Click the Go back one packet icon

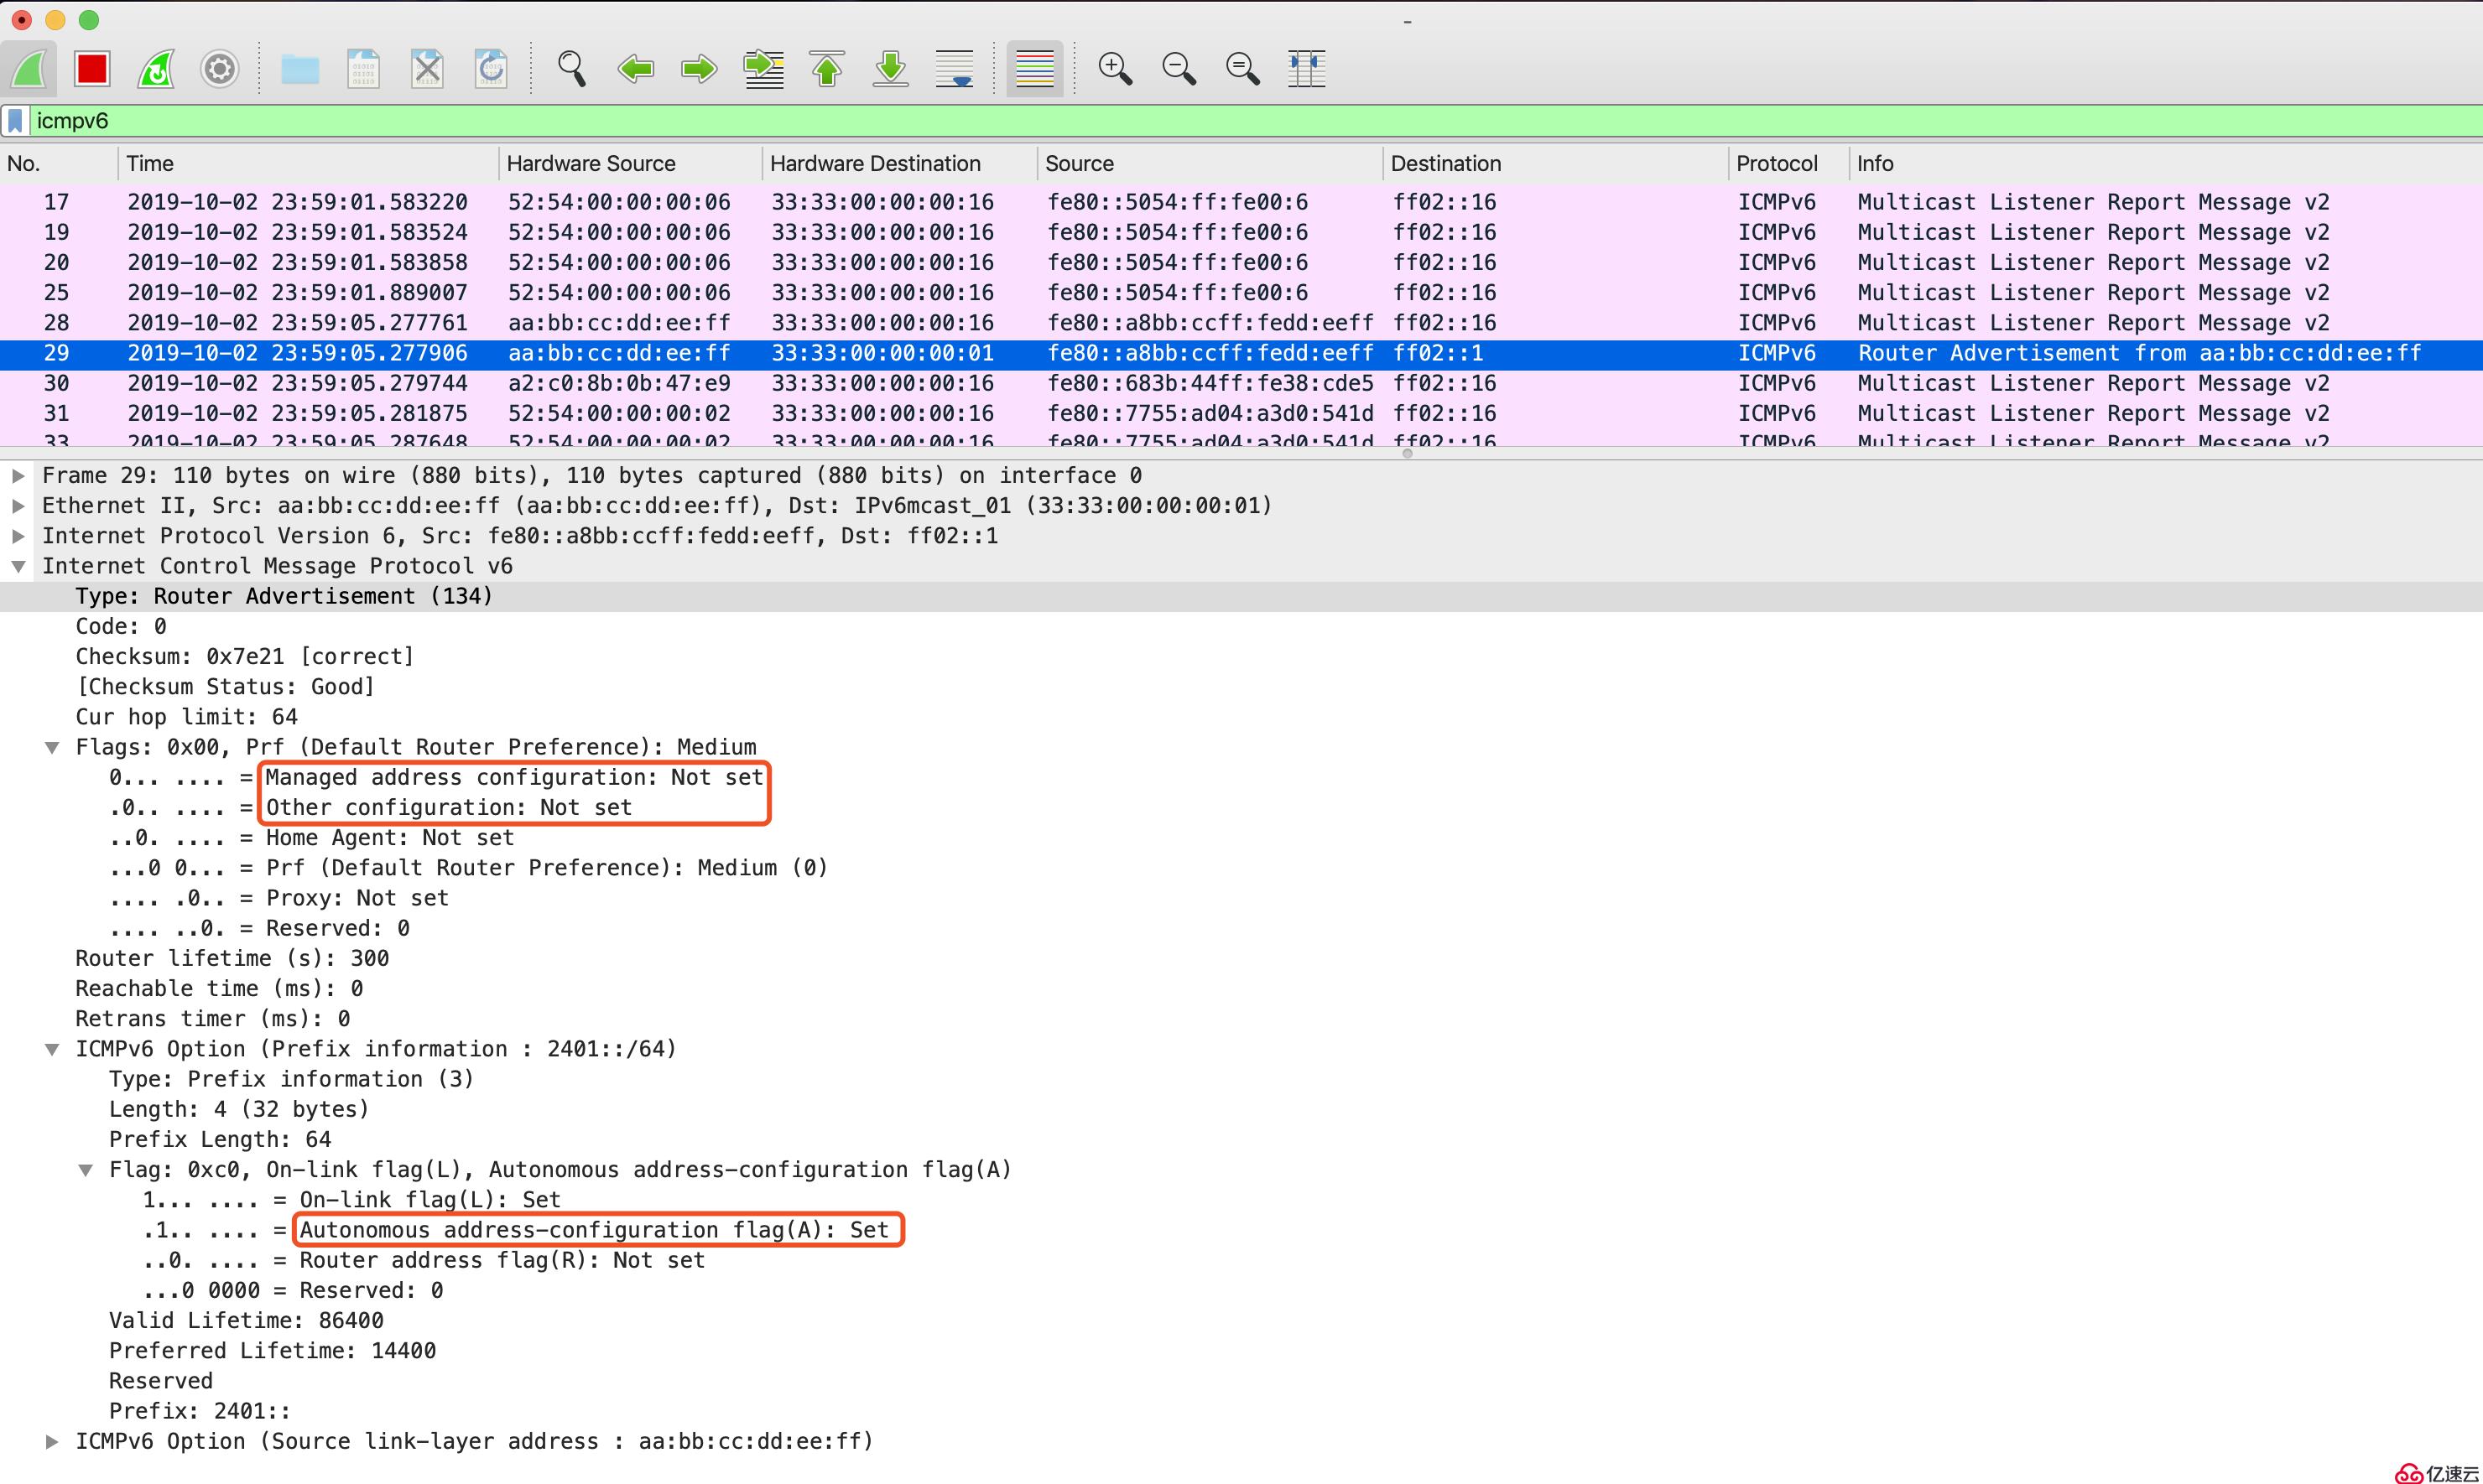pos(634,67)
